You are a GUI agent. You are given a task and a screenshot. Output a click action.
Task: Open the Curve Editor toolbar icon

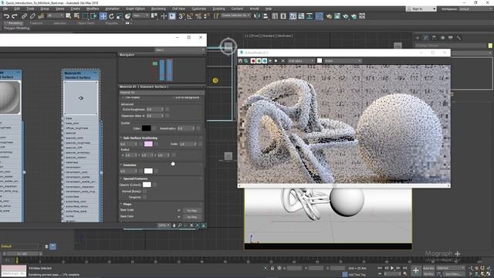point(301,16)
